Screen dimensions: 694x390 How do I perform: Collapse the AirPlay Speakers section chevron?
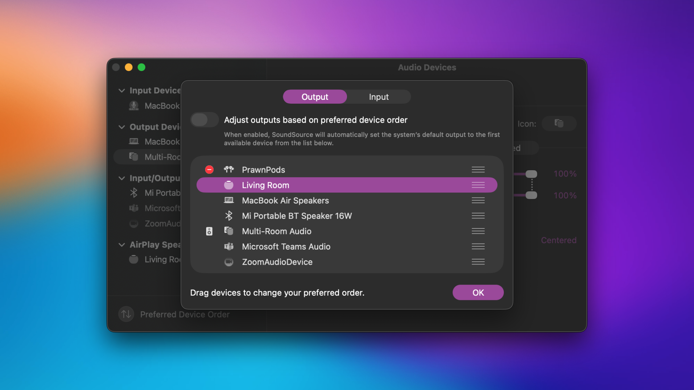tap(122, 245)
